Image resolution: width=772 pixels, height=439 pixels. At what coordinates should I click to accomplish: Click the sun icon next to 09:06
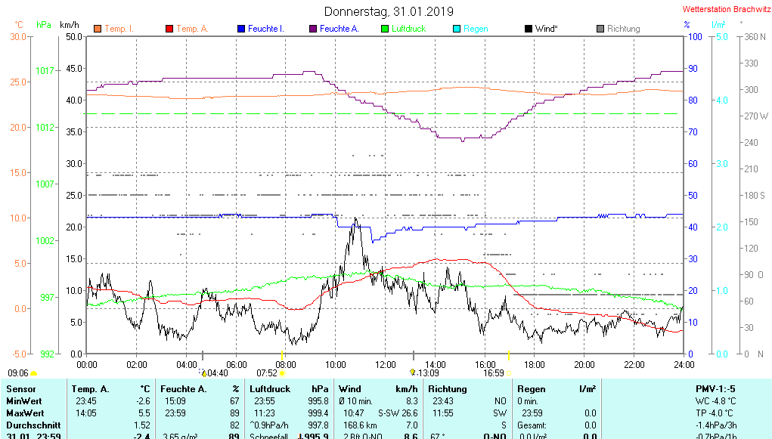coord(33,373)
